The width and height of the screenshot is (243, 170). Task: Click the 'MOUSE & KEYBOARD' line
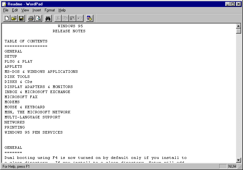tap(25, 107)
